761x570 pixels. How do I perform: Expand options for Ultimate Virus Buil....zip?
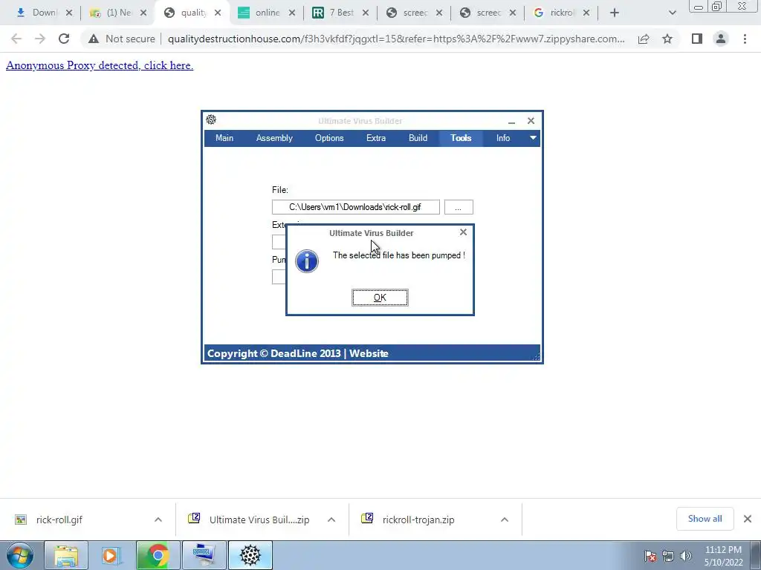331,520
